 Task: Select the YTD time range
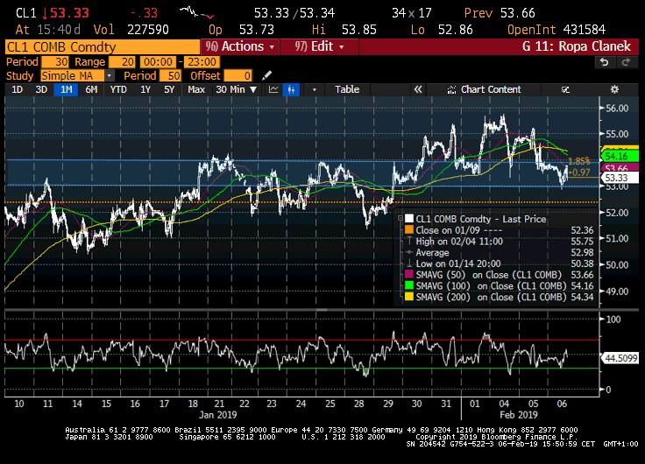118,89
